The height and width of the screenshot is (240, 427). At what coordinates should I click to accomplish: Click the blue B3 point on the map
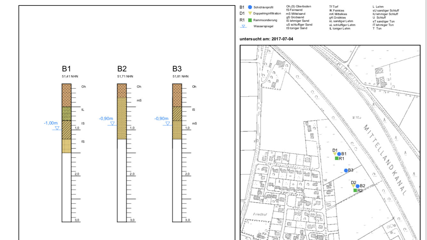[x=346, y=170]
